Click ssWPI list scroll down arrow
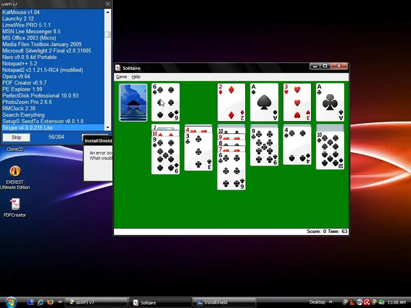411x308 pixels. pos(108,128)
